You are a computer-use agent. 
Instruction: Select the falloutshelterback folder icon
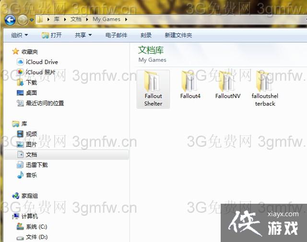pyautogui.click(x=264, y=82)
